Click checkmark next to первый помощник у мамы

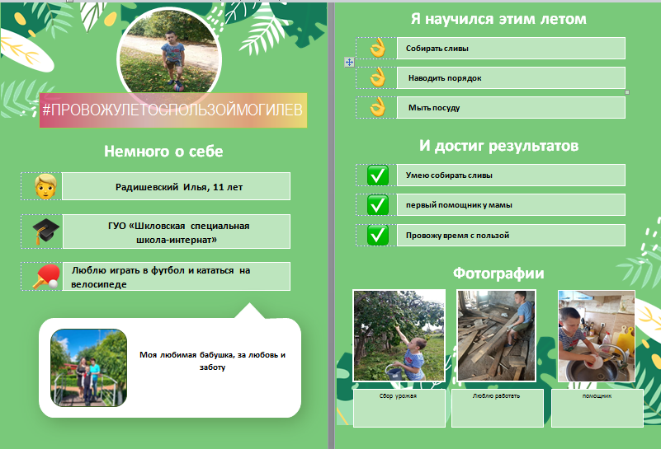coord(378,205)
